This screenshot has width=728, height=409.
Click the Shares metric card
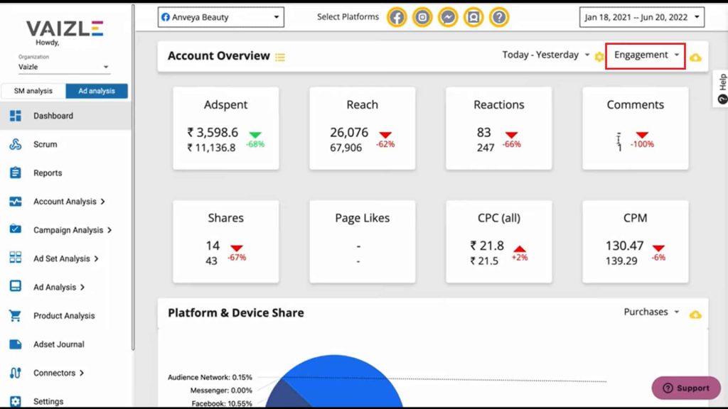(x=226, y=241)
